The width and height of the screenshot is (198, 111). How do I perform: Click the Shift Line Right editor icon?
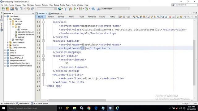tap(166, 17)
